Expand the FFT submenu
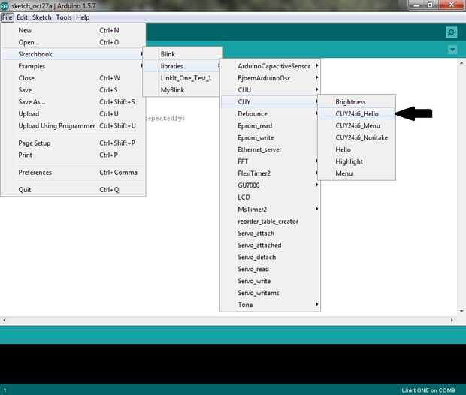The image size is (466, 395). coord(270,161)
